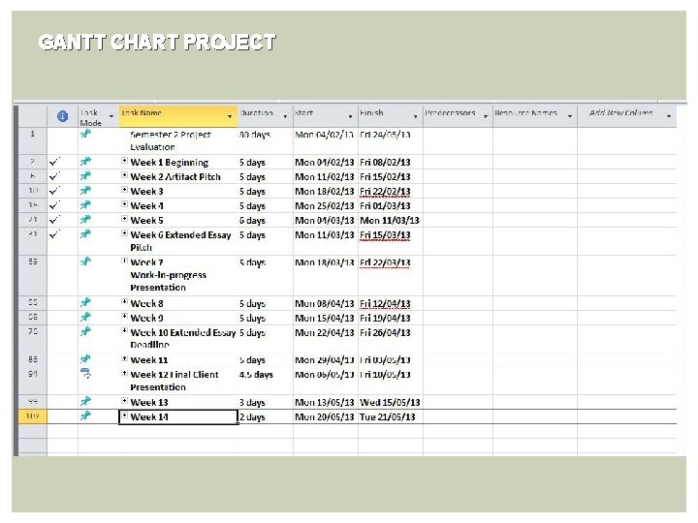Image resolution: width=698 pixels, height=523 pixels.
Task: Click task mode pin icon for Week 6 Extended Essay
Action: pyautogui.click(x=85, y=234)
